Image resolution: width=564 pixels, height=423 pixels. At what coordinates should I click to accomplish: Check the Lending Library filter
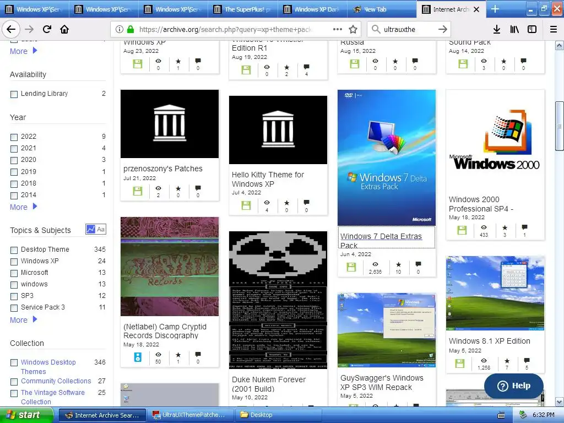(x=14, y=94)
